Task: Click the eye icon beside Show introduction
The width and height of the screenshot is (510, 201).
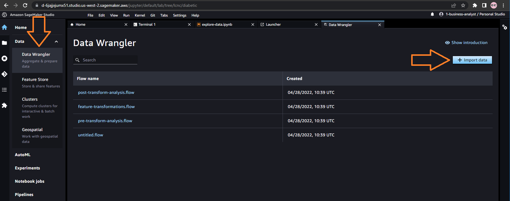Action: pyautogui.click(x=447, y=43)
